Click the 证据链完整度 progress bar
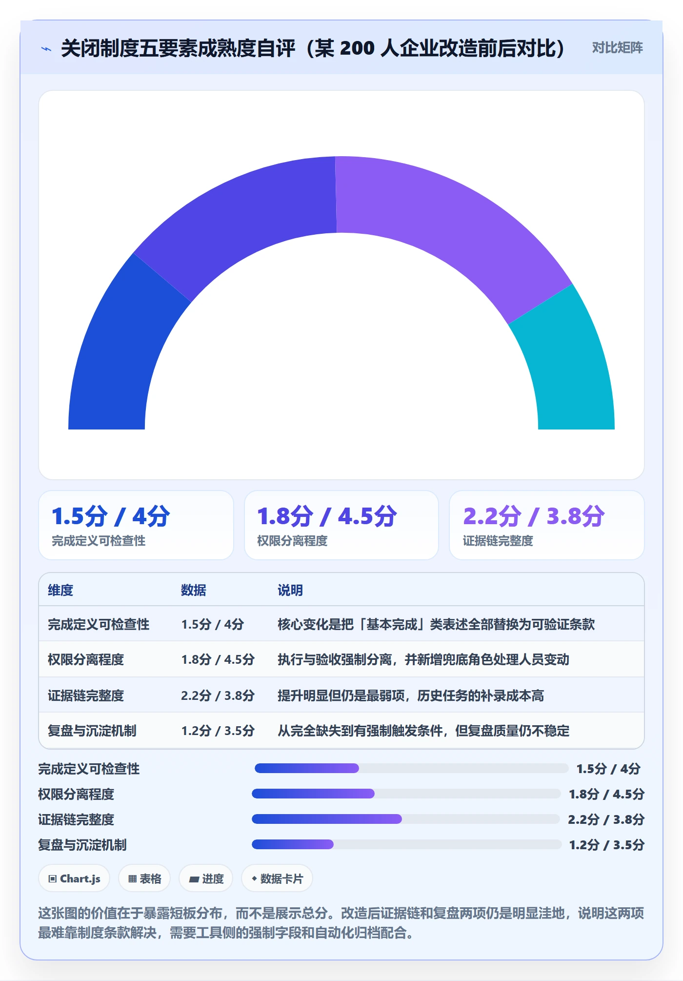683x981 pixels. click(406, 819)
